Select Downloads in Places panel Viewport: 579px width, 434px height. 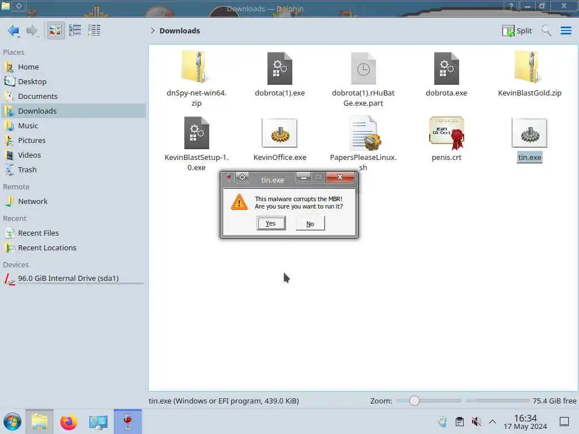tap(73, 111)
